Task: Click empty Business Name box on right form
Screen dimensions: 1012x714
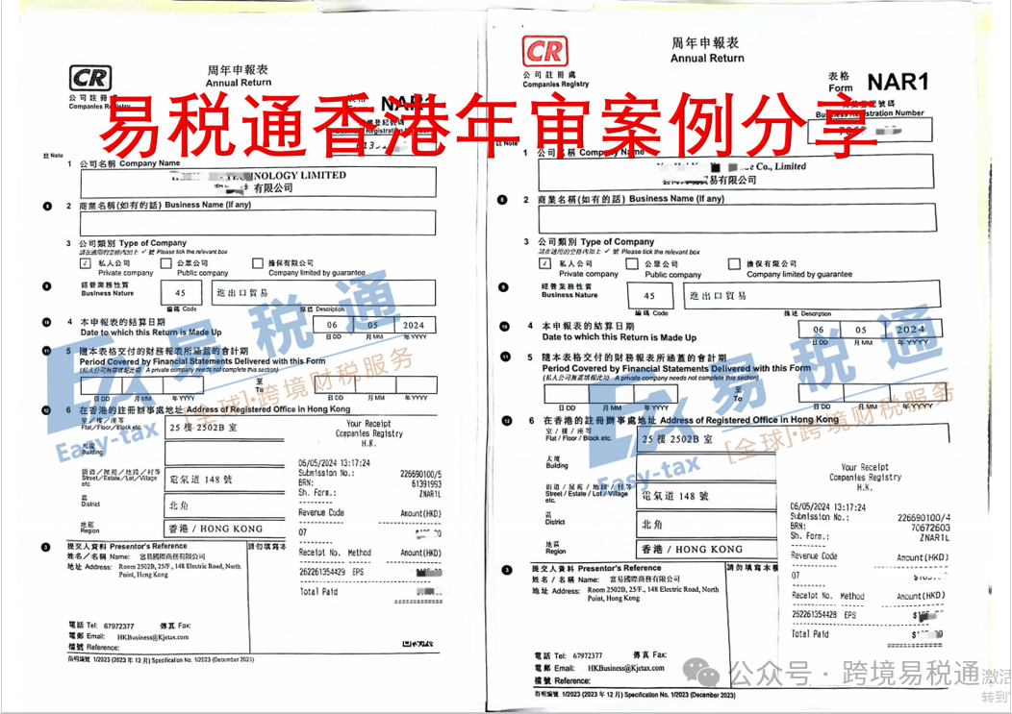Action: [737, 218]
